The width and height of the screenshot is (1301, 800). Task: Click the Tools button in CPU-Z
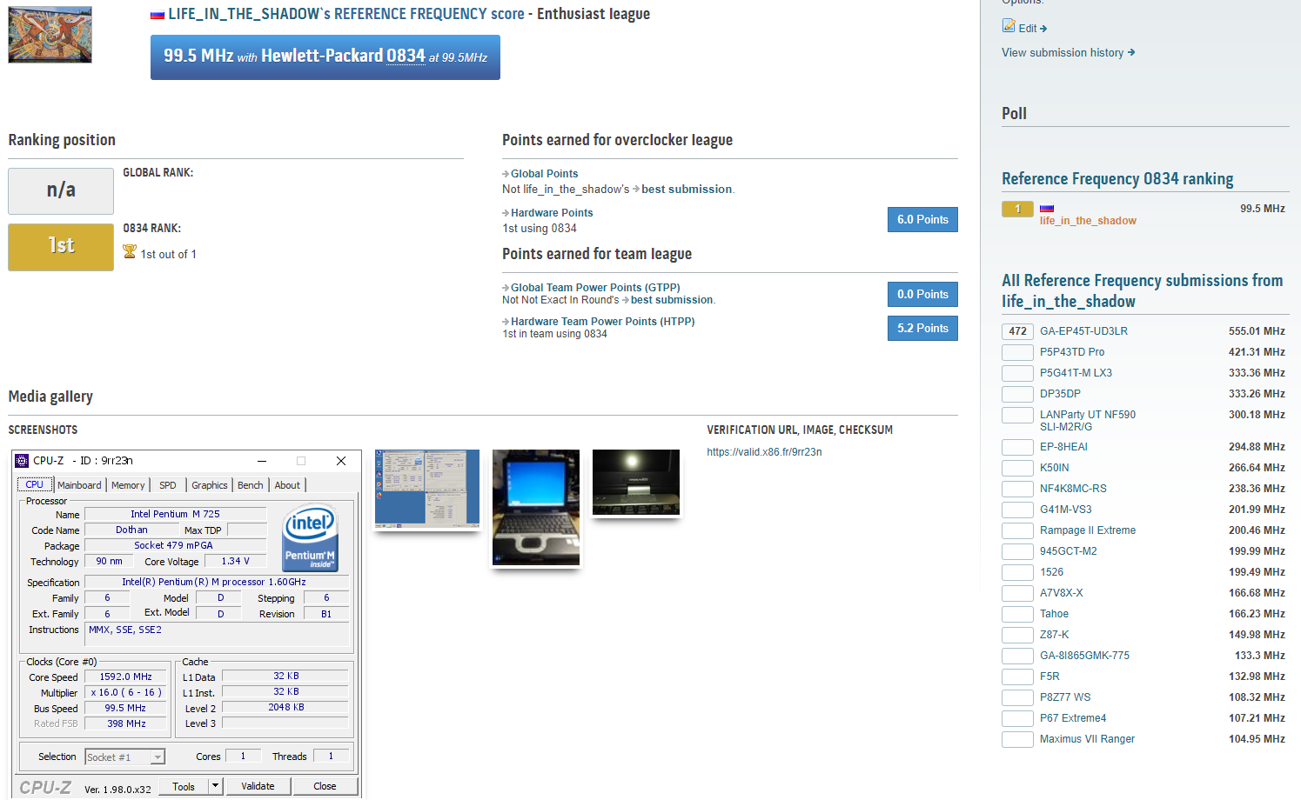point(184,786)
